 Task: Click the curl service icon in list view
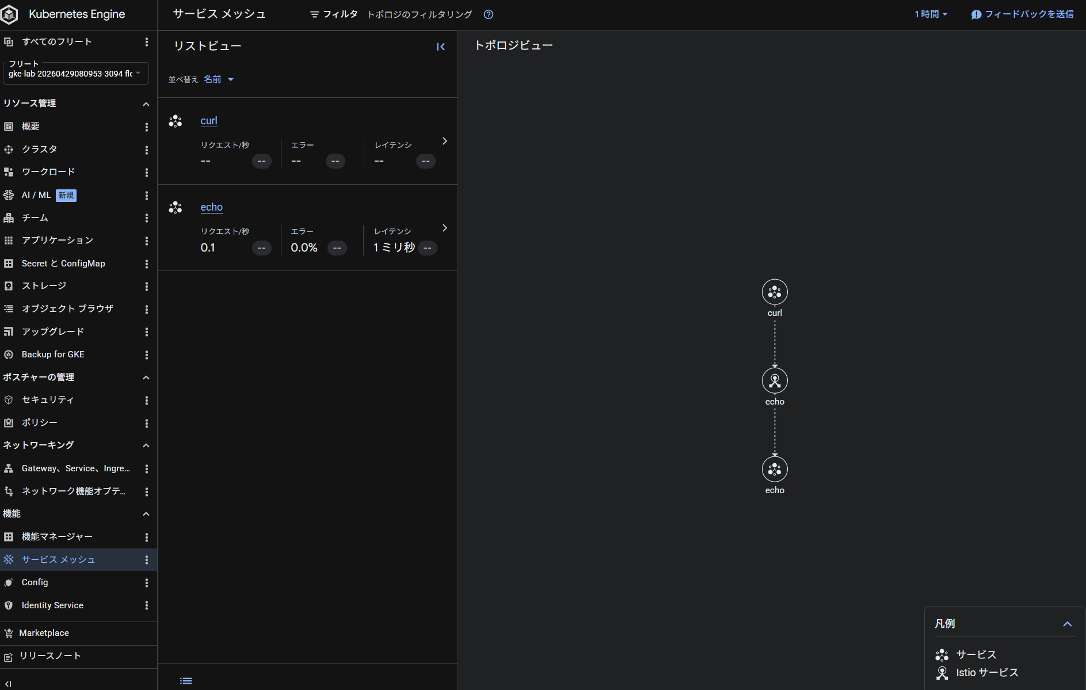pos(176,121)
